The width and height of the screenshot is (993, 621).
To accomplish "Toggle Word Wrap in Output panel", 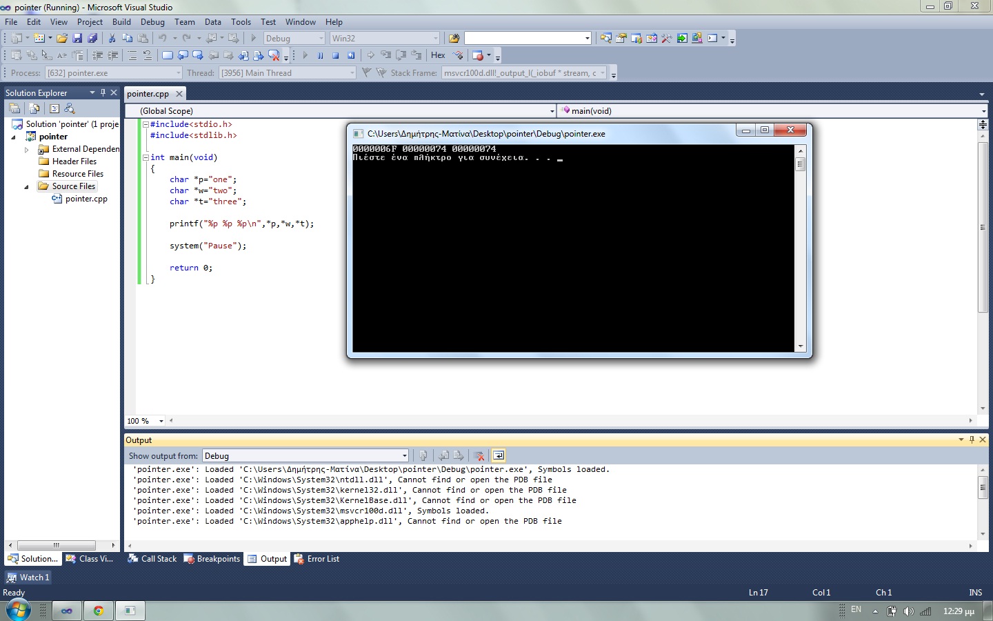I will 499,455.
